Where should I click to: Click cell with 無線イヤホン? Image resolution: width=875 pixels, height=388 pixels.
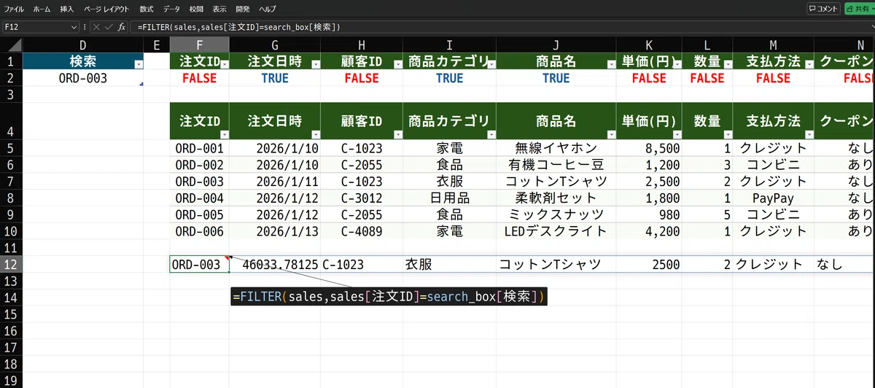pyautogui.click(x=556, y=148)
